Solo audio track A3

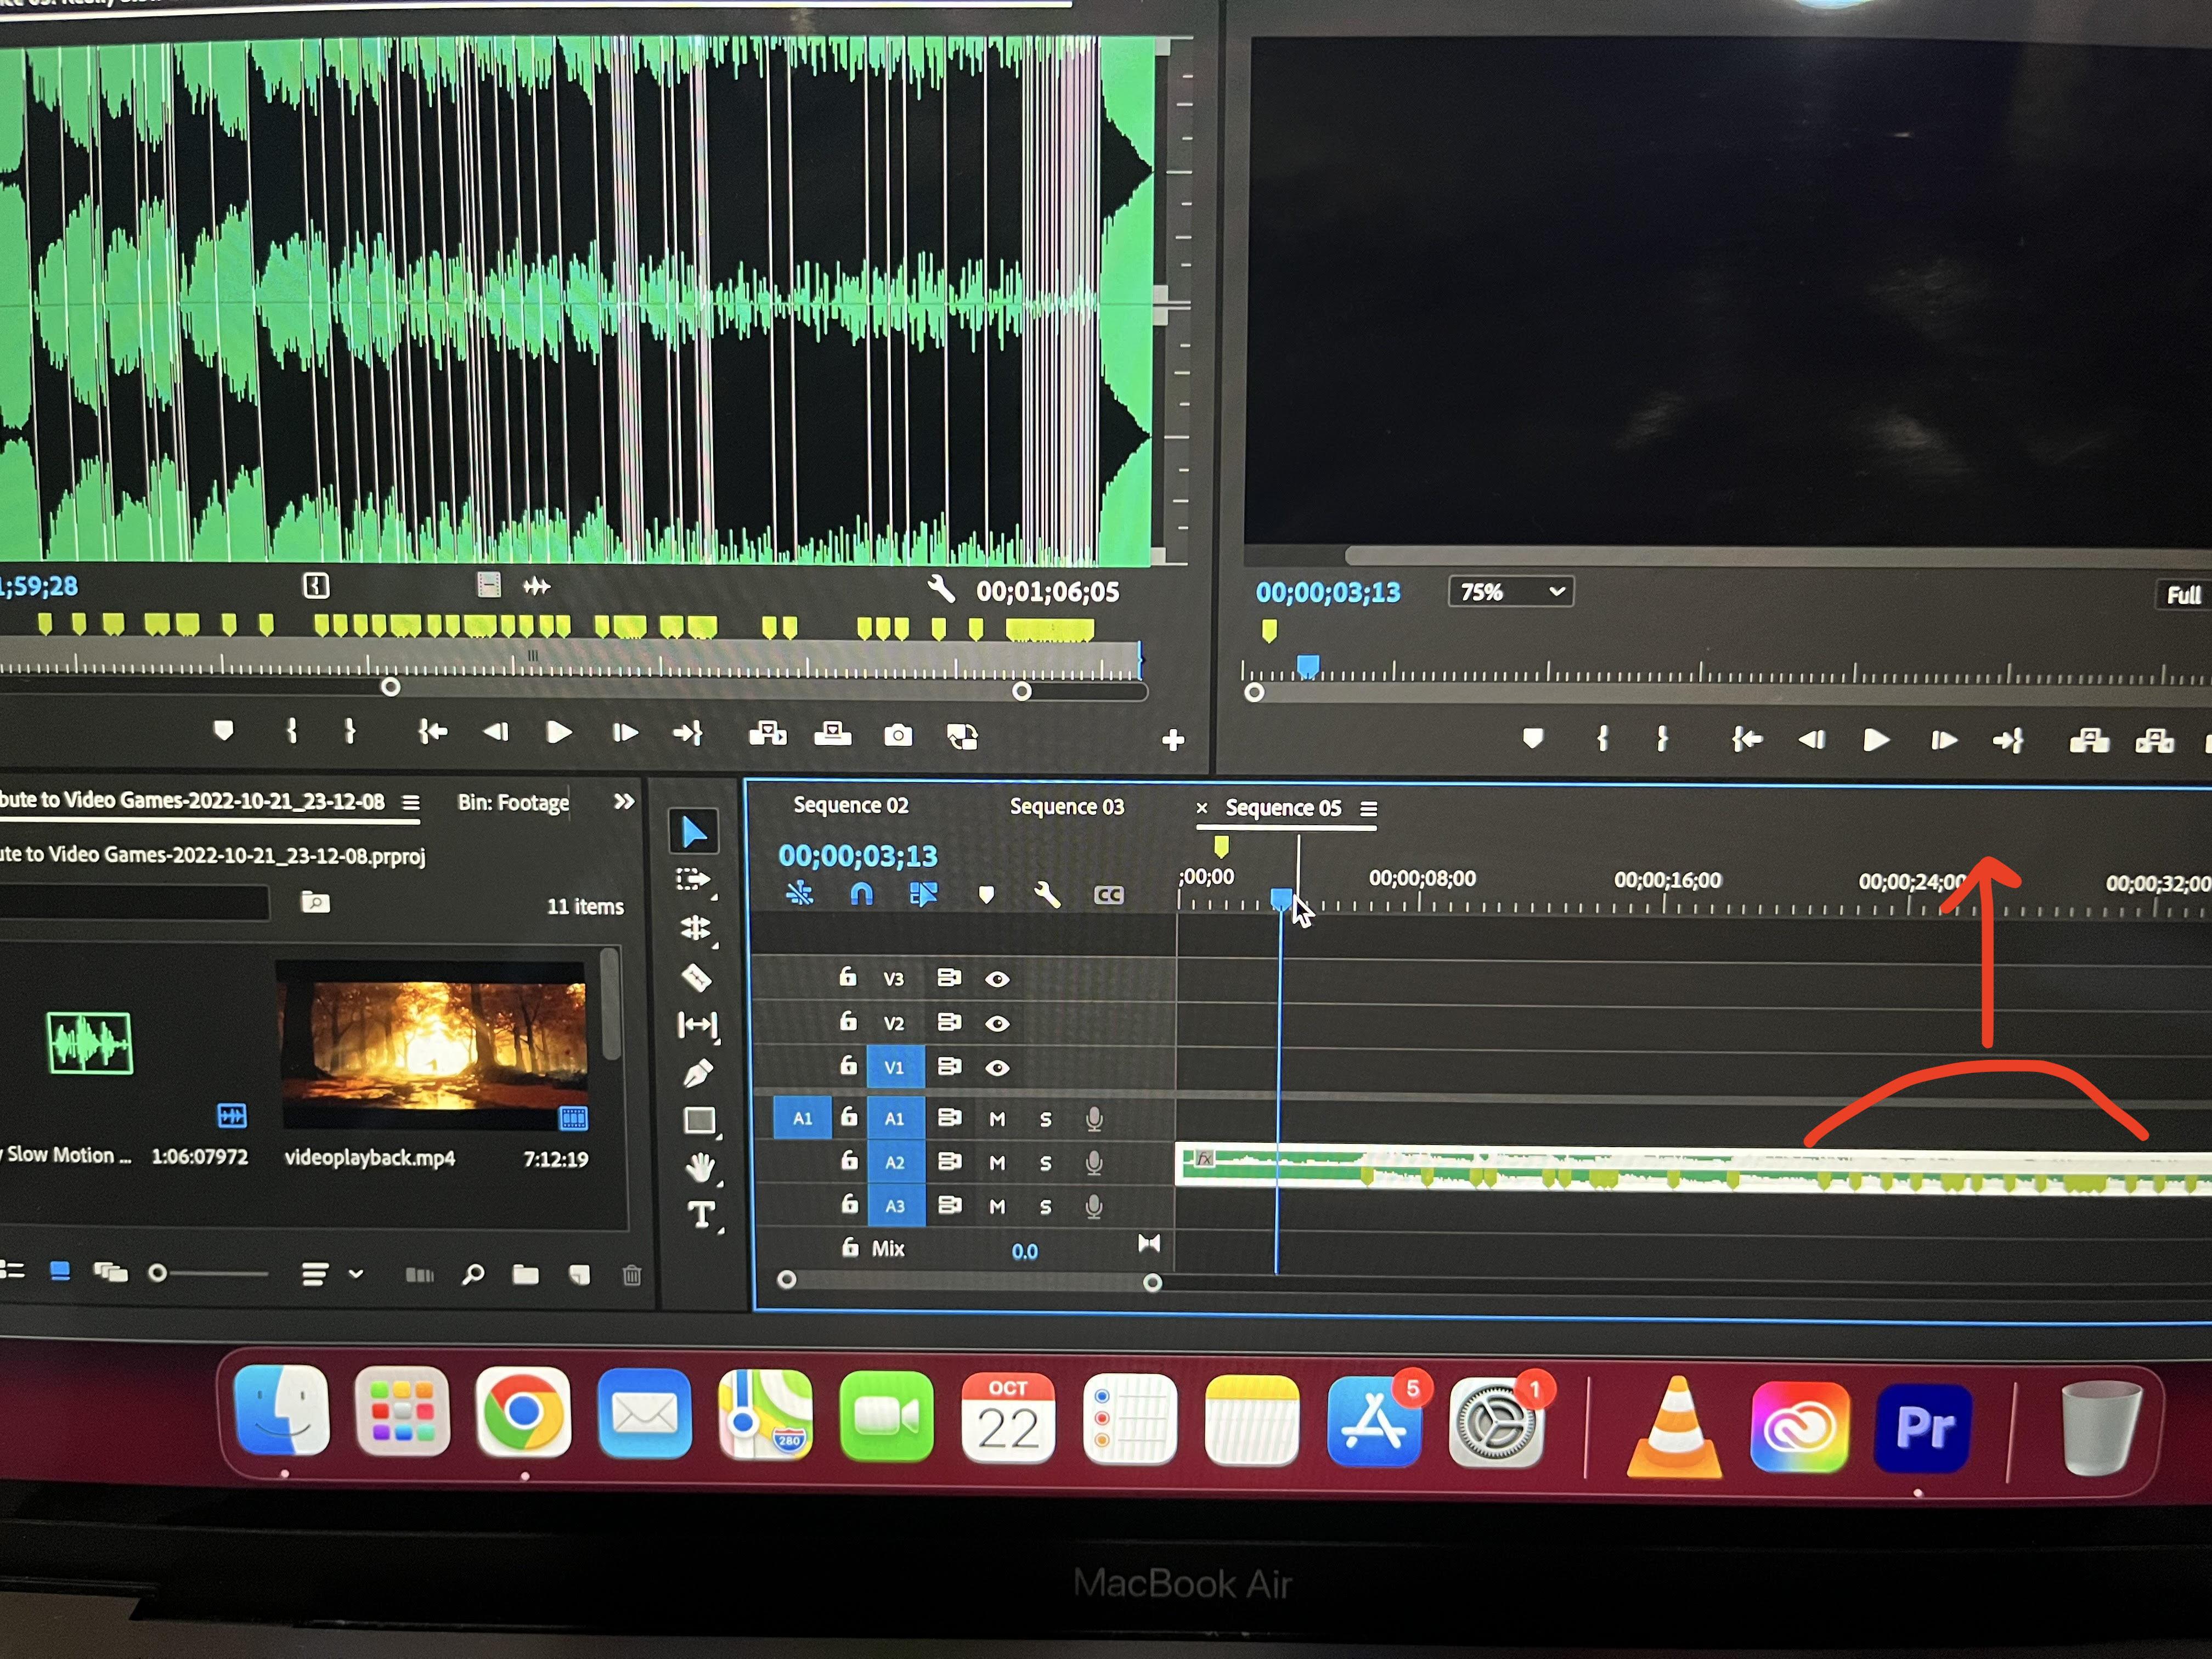tap(1046, 1206)
